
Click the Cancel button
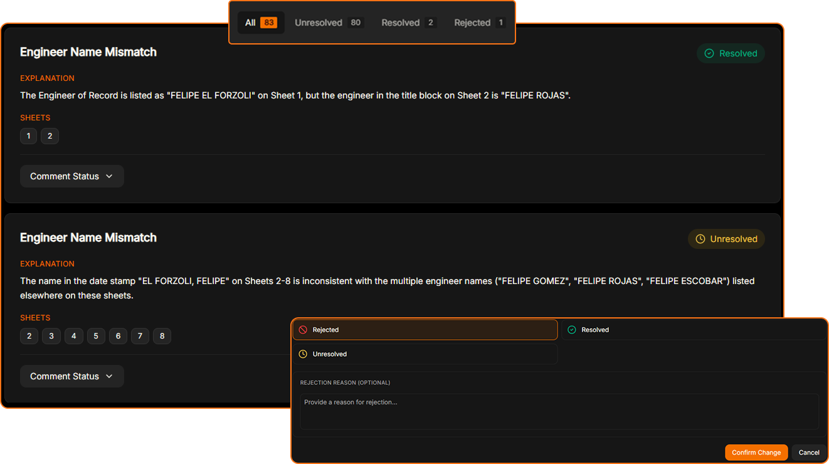808,452
